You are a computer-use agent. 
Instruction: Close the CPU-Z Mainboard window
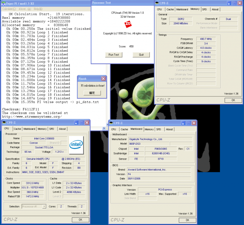[x=194, y=123]
